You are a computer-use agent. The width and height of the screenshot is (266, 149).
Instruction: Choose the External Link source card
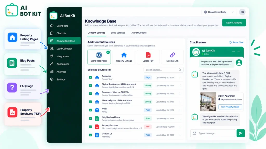[x=172, y=57]
